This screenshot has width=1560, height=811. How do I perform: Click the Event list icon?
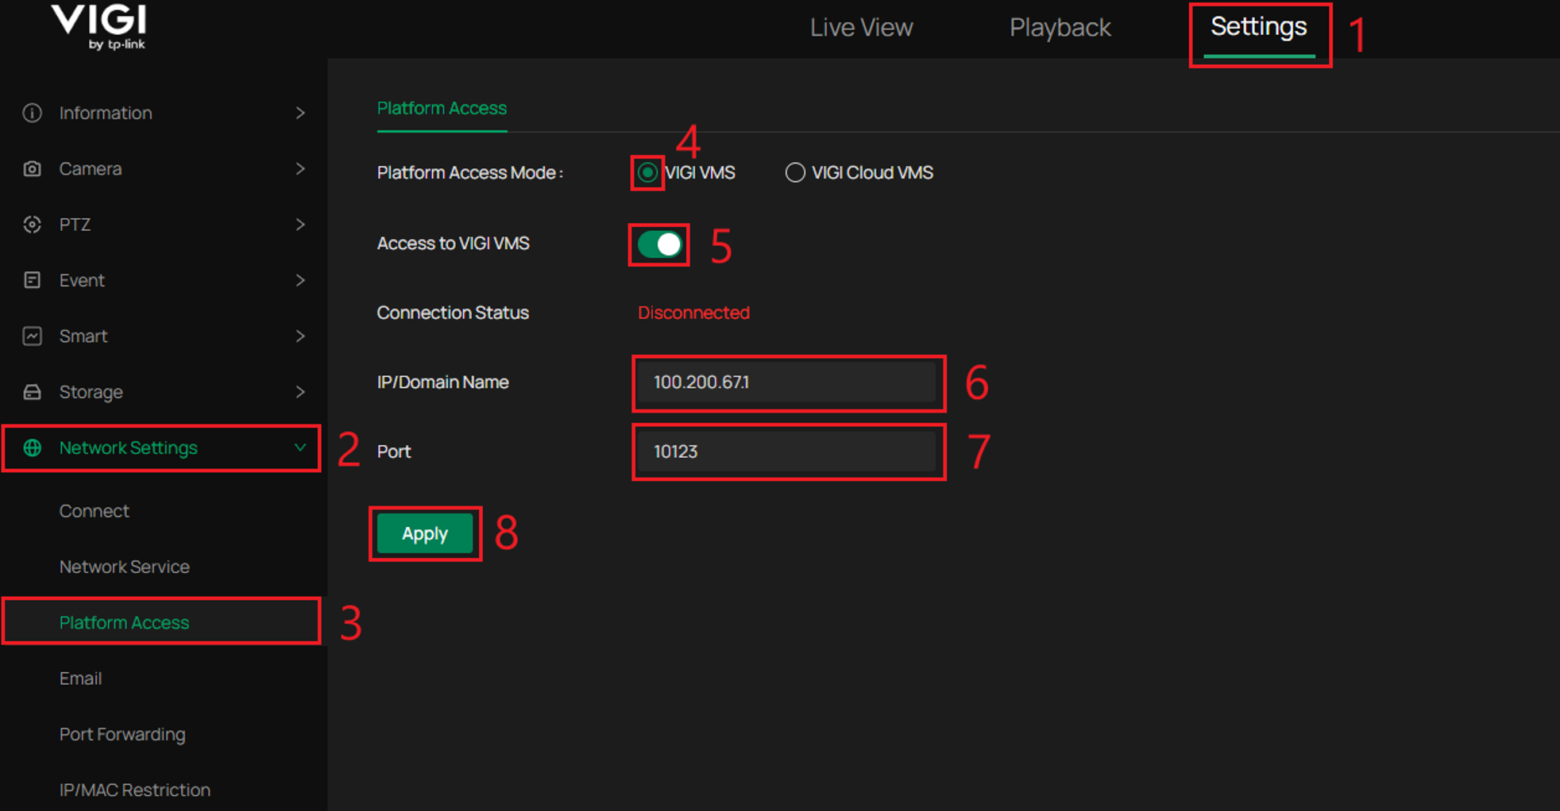(x=32, y=280)
